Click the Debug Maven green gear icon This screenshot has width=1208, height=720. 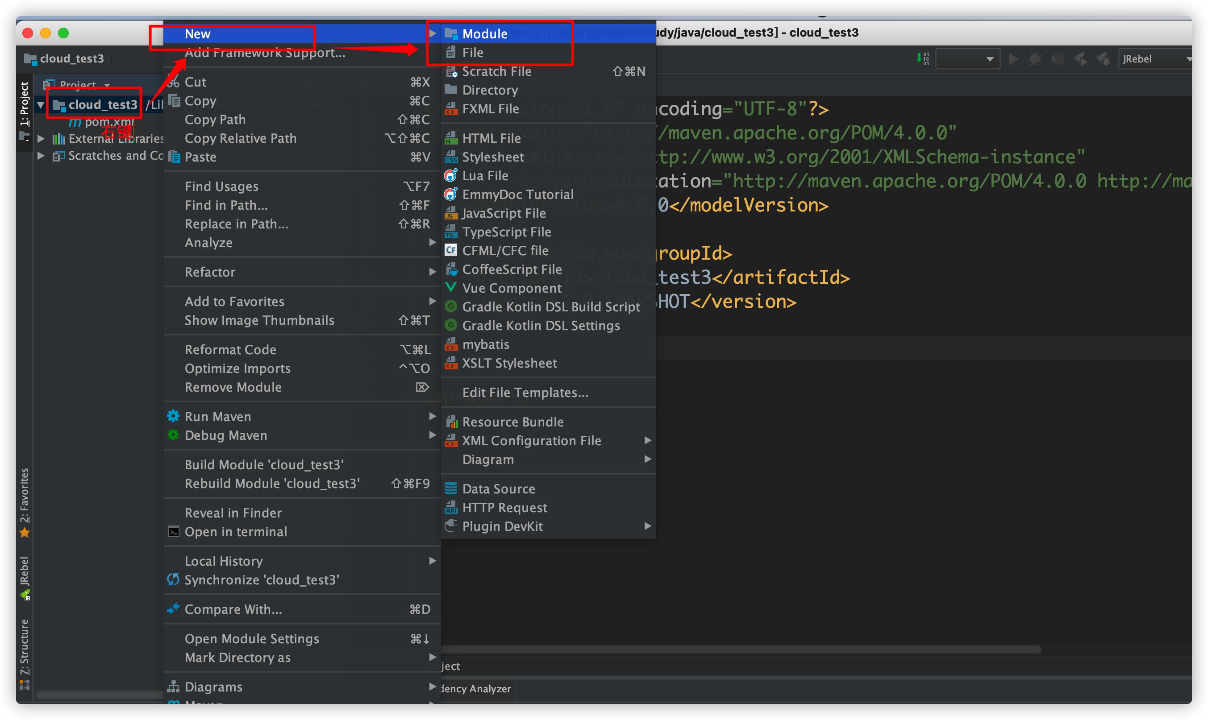pos(173,435)
